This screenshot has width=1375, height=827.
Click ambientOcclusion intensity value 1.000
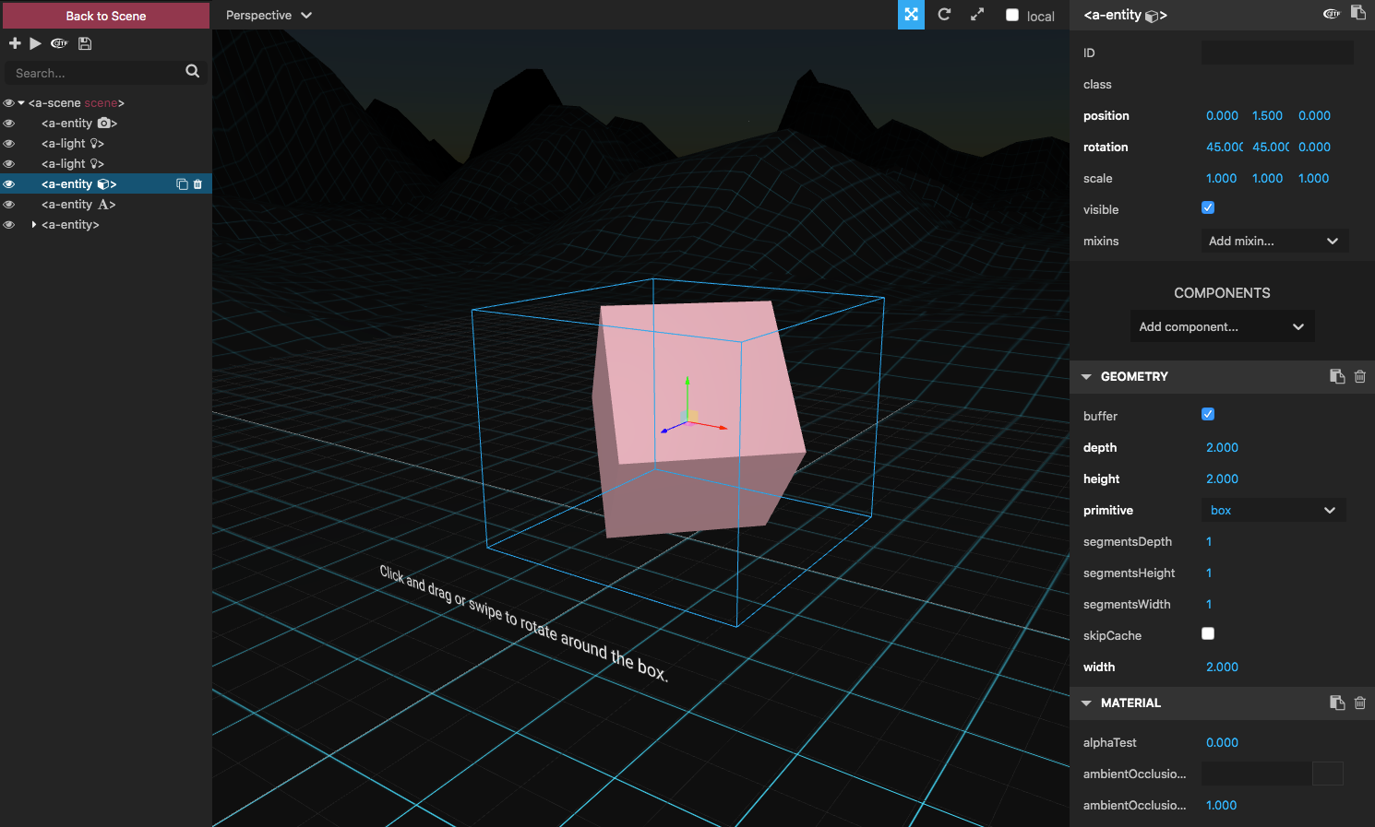pyautogui.click(x=1221, y=805)
